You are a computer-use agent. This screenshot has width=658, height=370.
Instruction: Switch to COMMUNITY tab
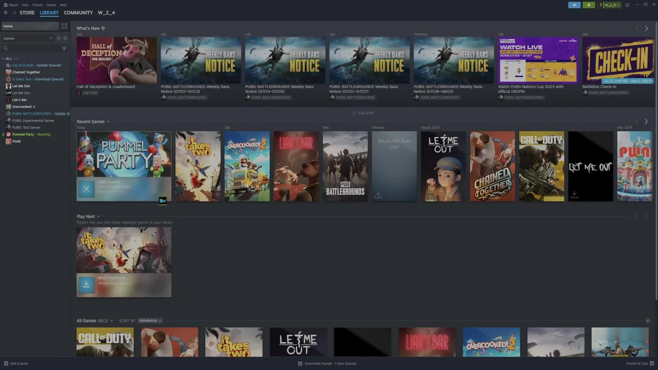(x=78, y=13)
